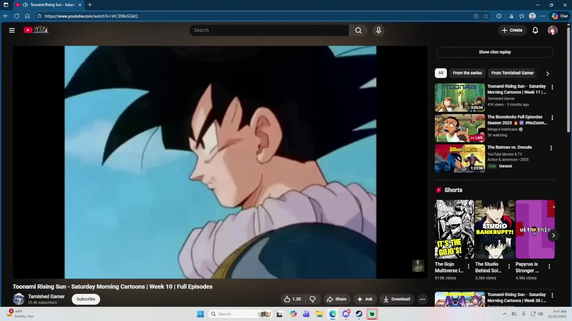Image resolution: width=572 pixels, height=321 pixels.
Task: Like the video
Action: 292,299
